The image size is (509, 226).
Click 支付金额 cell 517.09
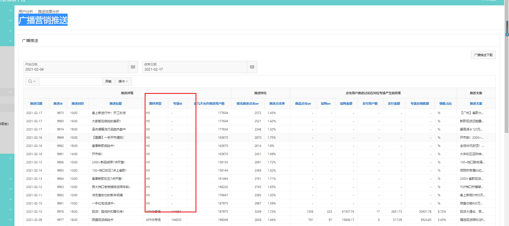(x=397, y=220)
